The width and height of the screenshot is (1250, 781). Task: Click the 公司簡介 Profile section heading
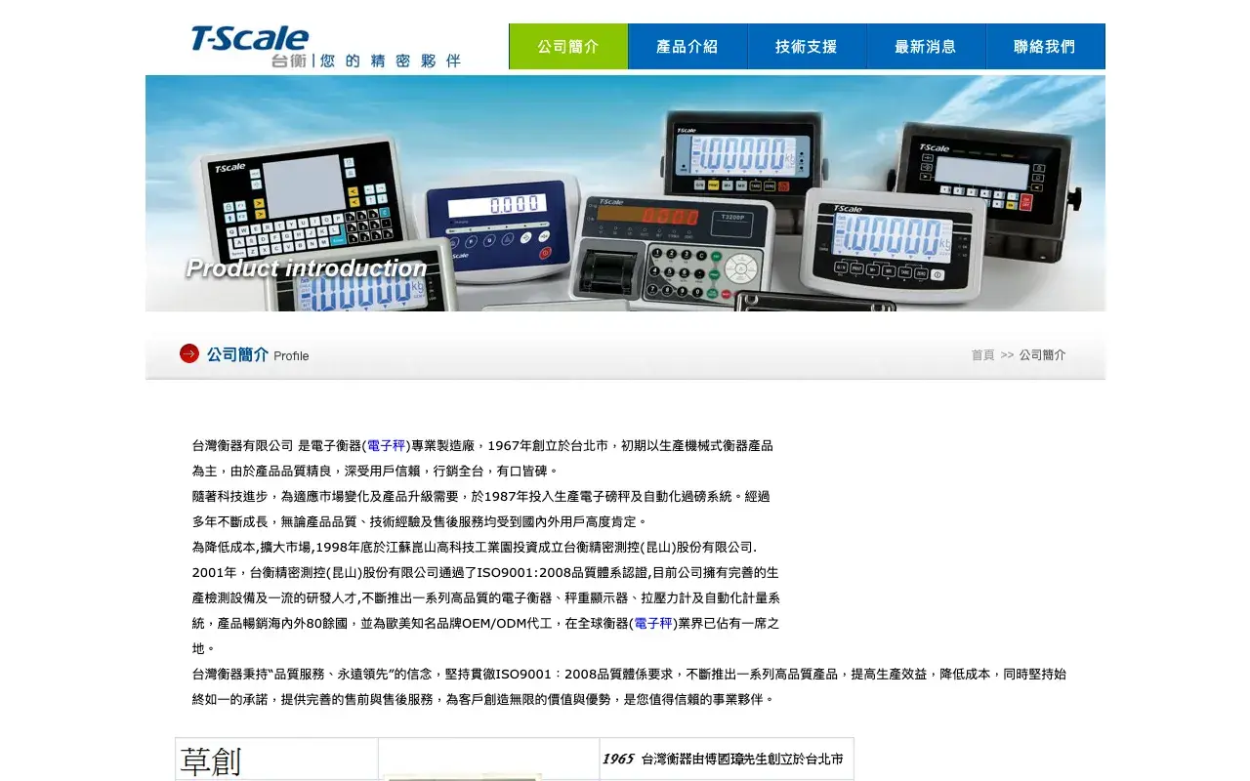tap(257, 354)
